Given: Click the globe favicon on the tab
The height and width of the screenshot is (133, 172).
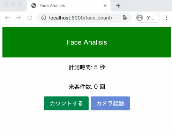Looking at the screenshot, I should click(x=34, y=6).
